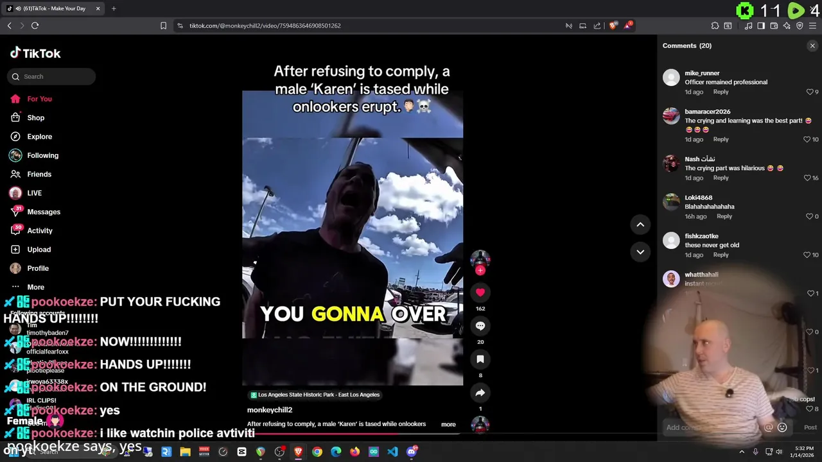Follow creator via red plus button
The height and width of the screenshot is (462, 822).
click(480, 270)
